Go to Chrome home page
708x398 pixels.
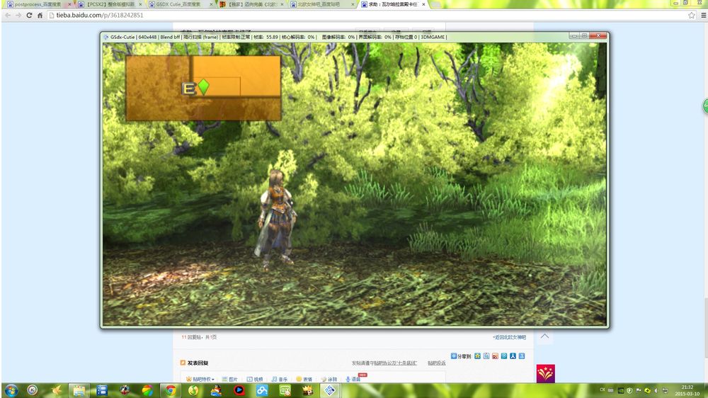[40, 15]
